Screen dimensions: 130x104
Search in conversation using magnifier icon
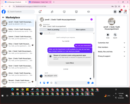[x=115, y=35]
